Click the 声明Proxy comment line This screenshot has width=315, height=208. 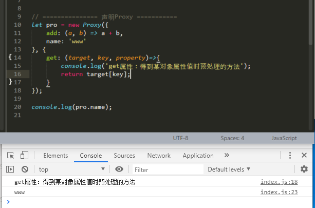104,17
